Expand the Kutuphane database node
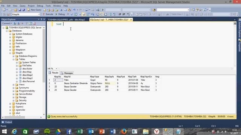241x135 pixels. pyautogui.click(x=10, y=103)
